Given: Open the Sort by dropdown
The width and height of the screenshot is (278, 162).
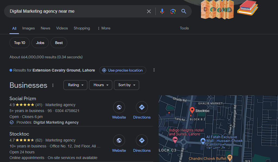Looking at the screenshot, I should [x=126, y=85].
